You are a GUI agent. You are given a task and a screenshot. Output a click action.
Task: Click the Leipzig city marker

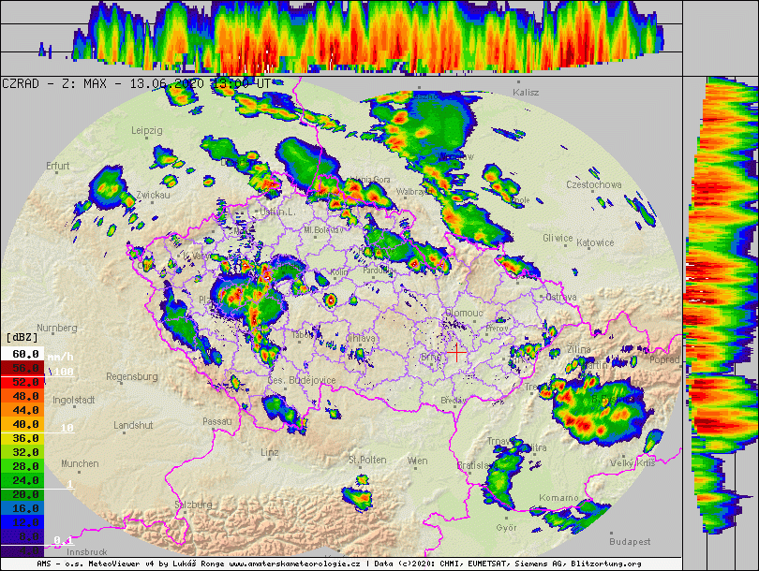click(x=147, y=130)
